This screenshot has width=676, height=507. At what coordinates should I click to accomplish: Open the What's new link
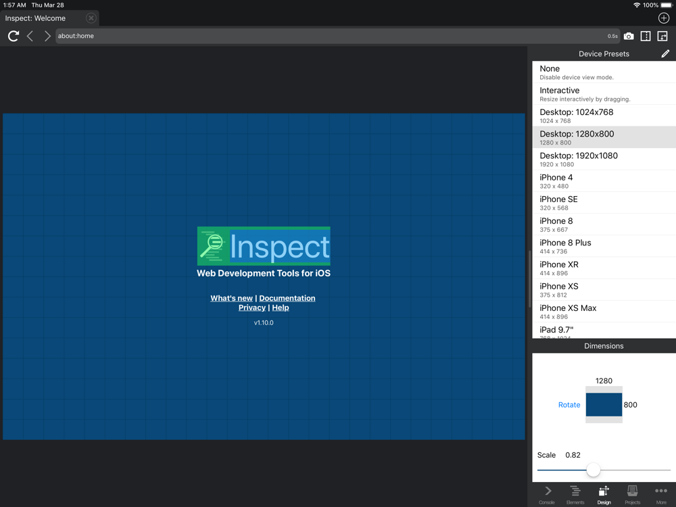(231, 298)
